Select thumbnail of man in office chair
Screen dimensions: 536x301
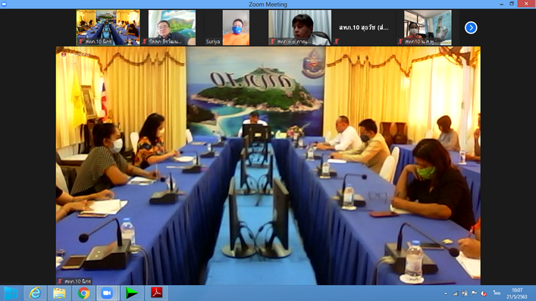[299, 28]
